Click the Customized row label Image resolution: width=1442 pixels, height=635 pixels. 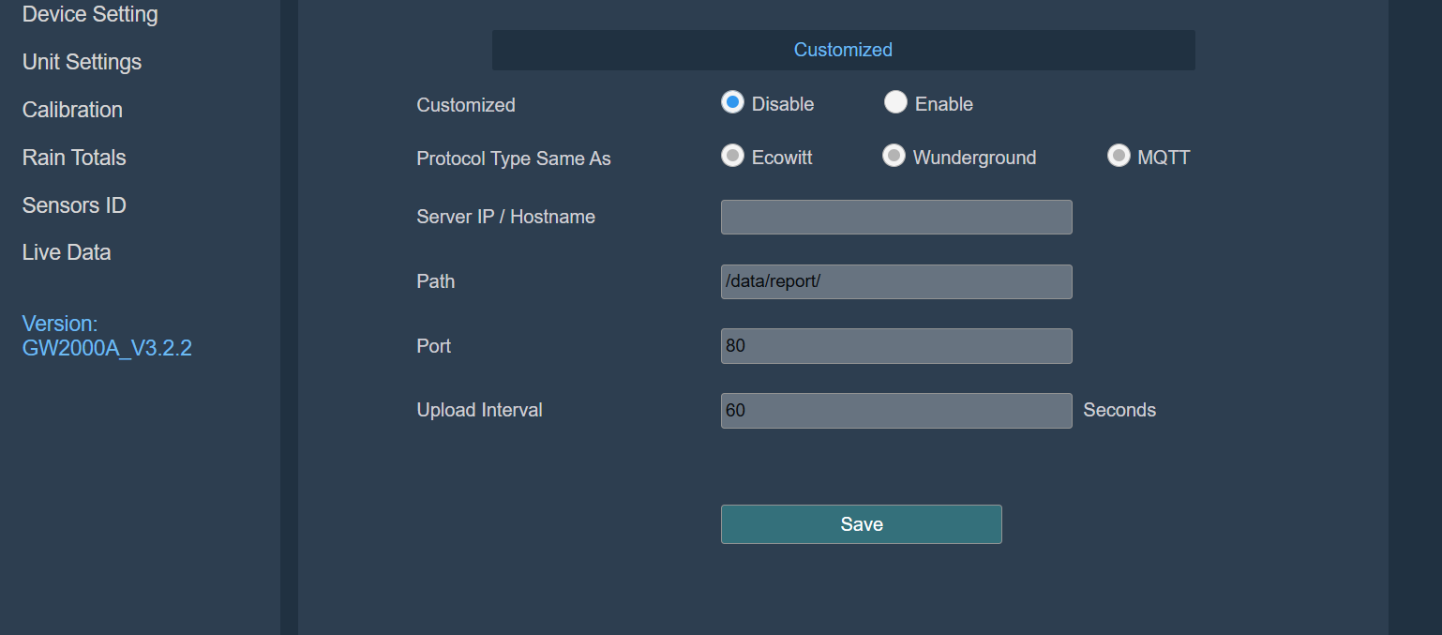(466, 105)
